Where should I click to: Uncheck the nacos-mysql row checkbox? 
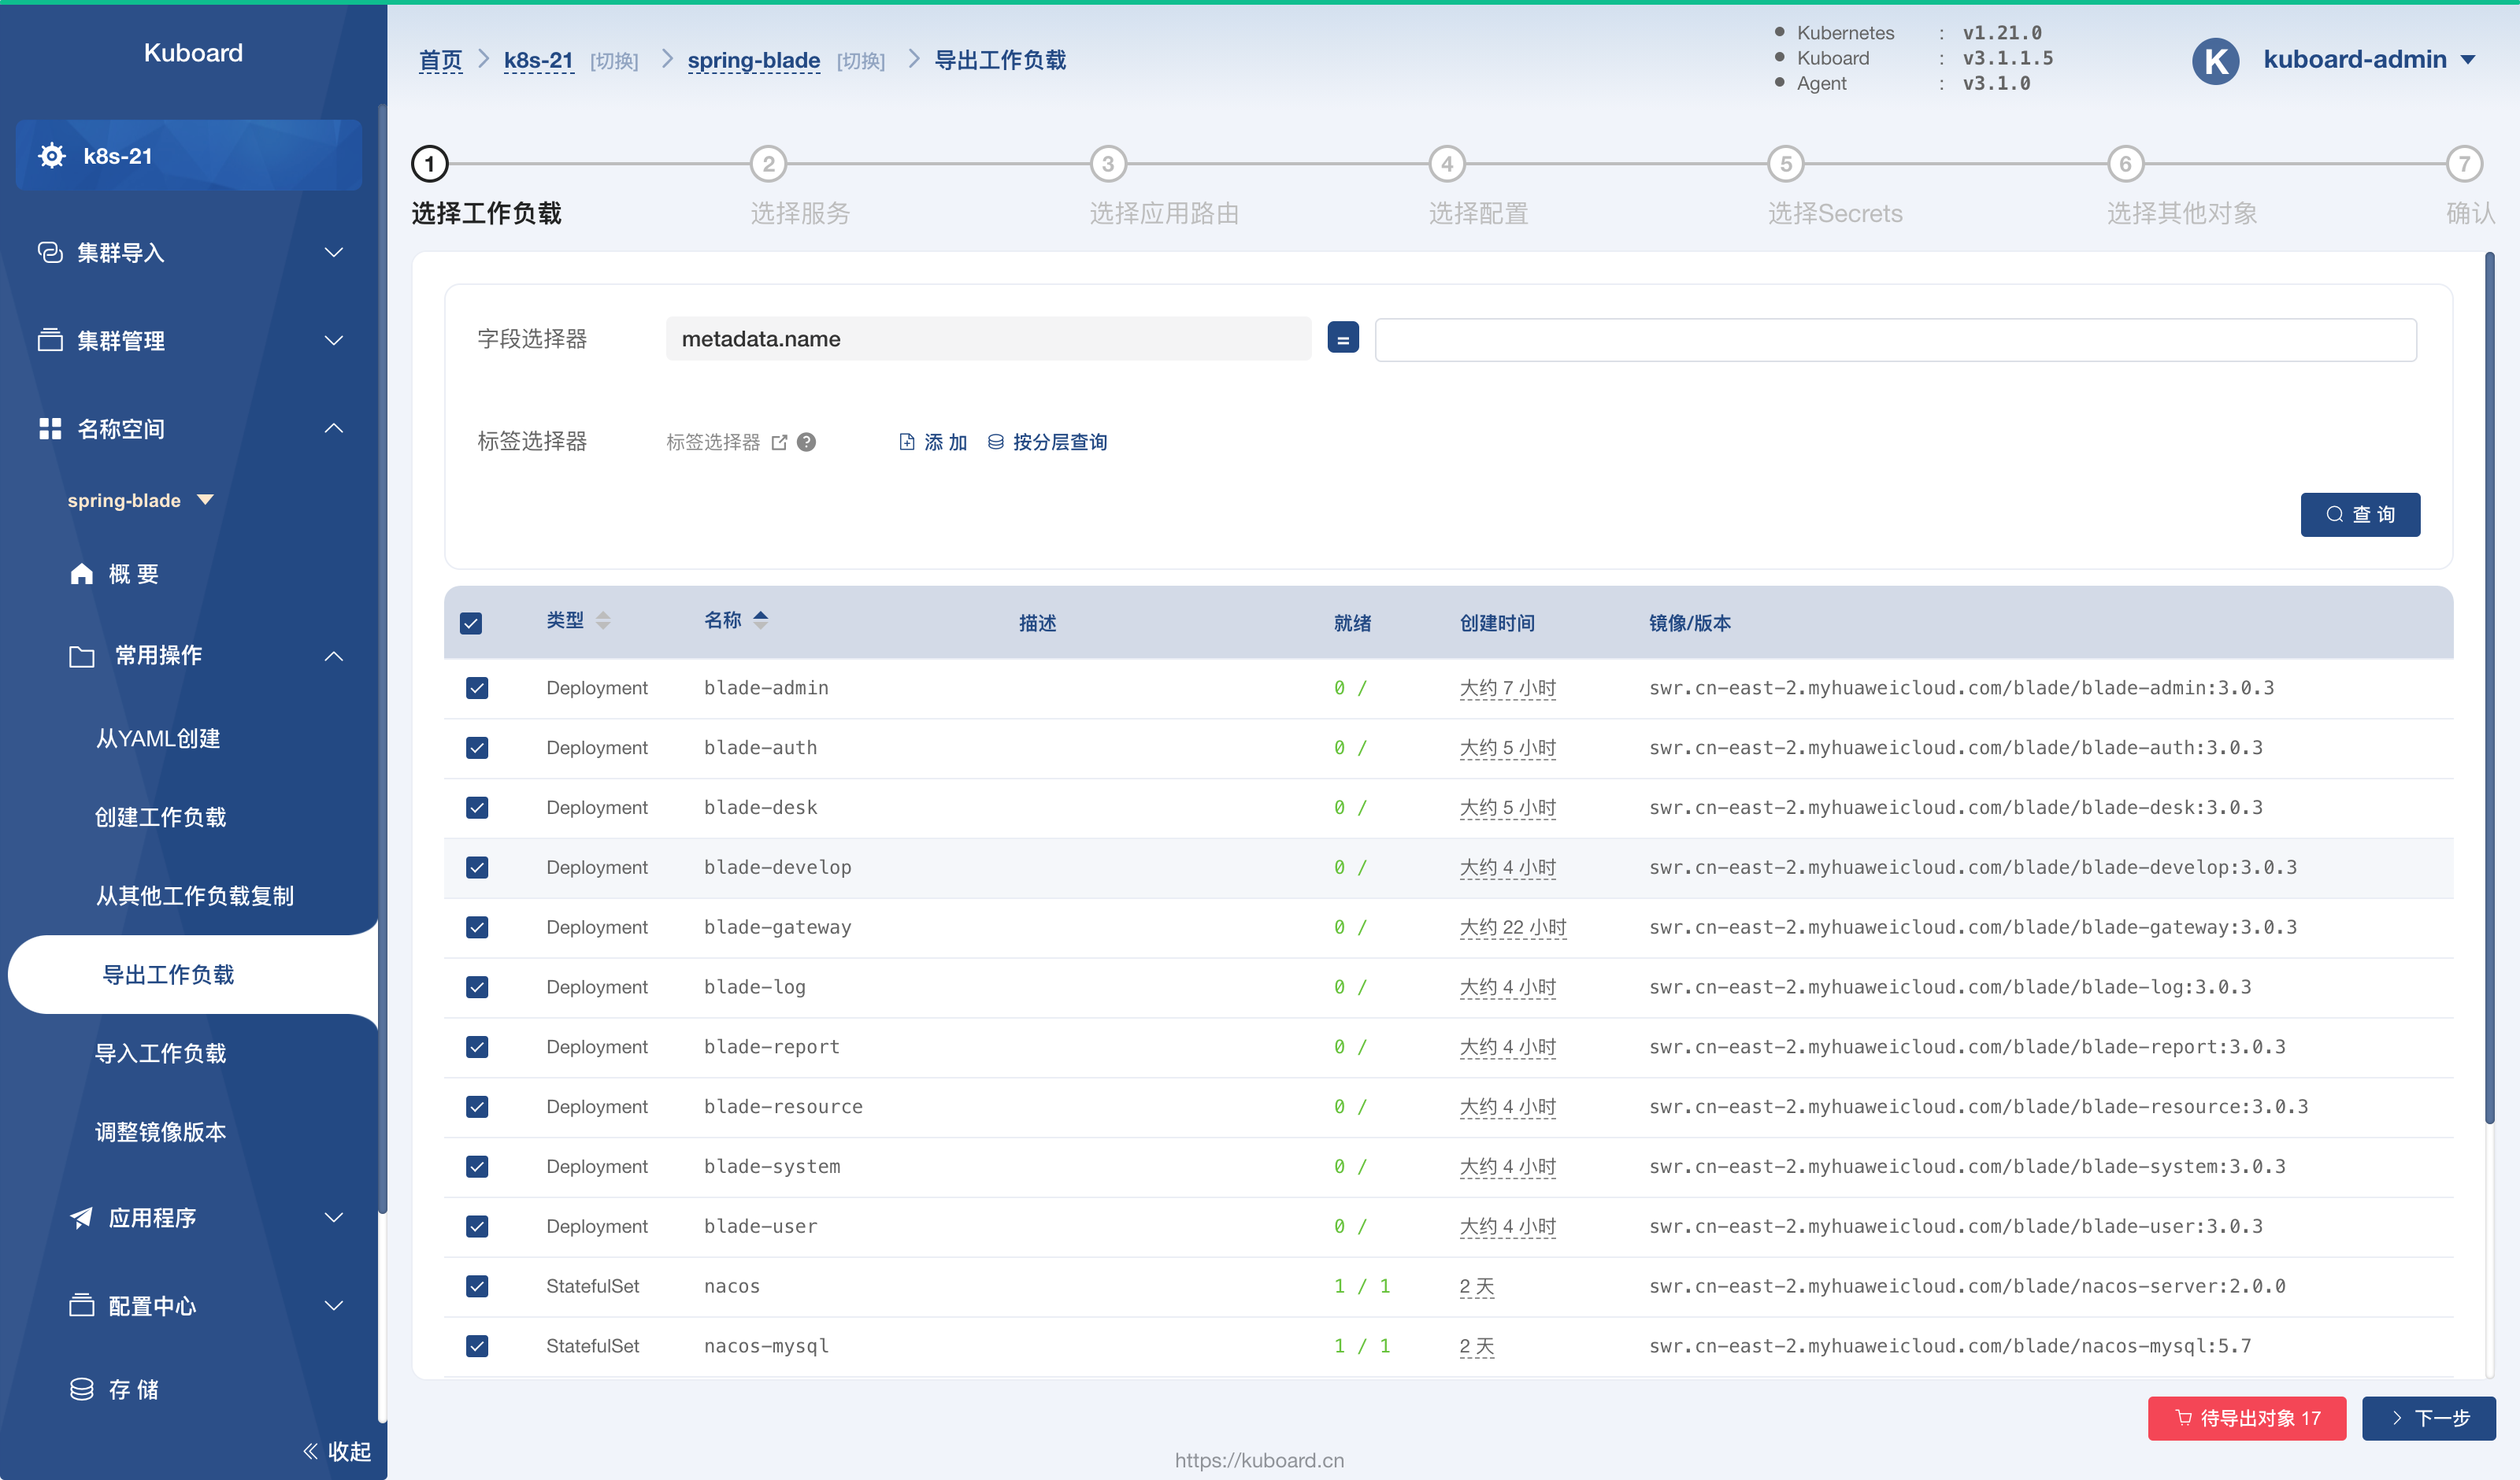click(477, 1346)
